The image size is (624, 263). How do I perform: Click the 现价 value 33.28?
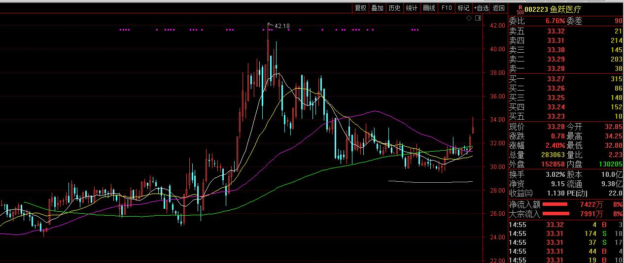pos(556,127)
